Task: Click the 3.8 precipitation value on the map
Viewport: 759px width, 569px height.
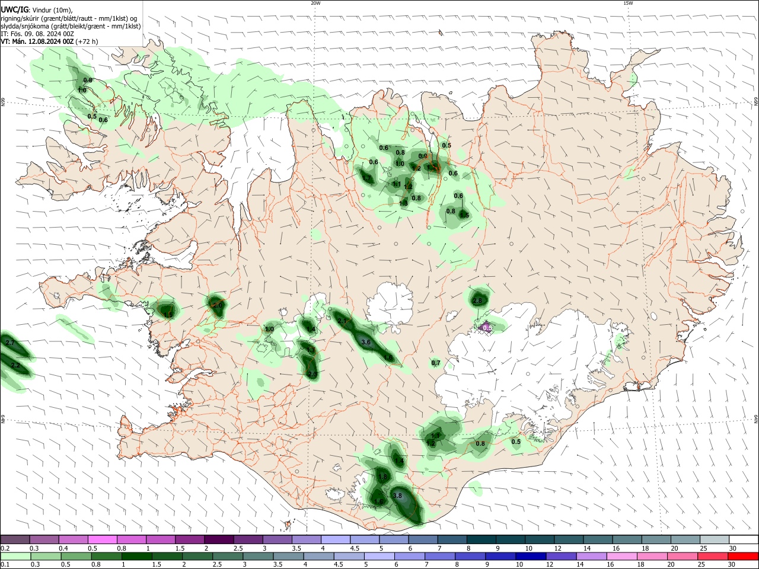Action: (397, 496)
